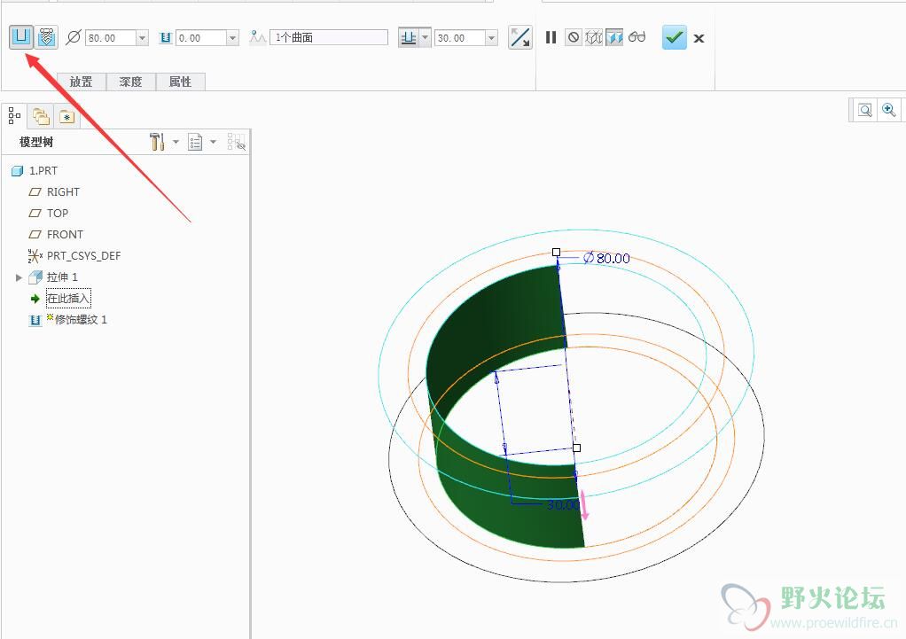Click the blind depth option button

409,37
